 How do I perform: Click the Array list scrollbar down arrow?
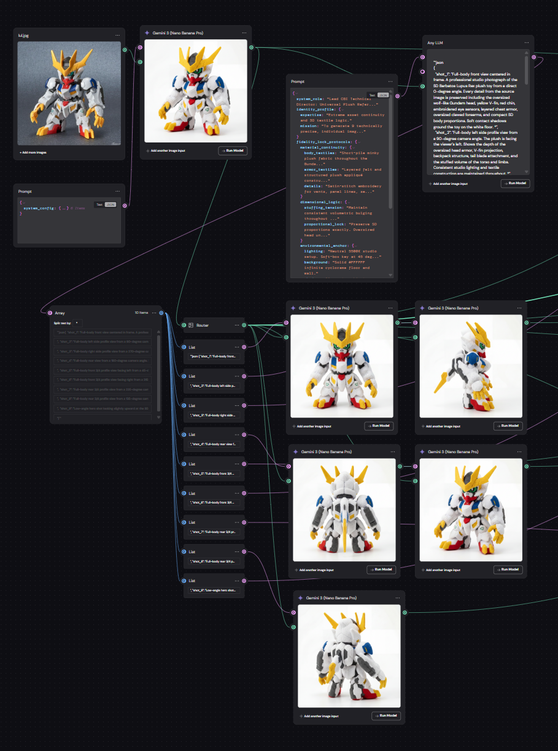(158, 418)
